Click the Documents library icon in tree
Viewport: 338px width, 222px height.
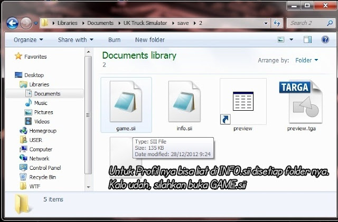(29, 93)
